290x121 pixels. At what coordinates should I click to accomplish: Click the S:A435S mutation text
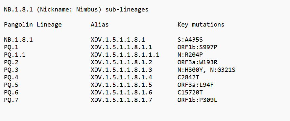[191, 40]
